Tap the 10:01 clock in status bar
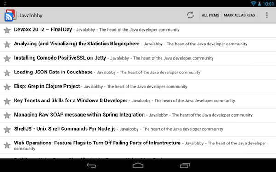The height and width of the screenshot is (172, 276). [268, 4]
